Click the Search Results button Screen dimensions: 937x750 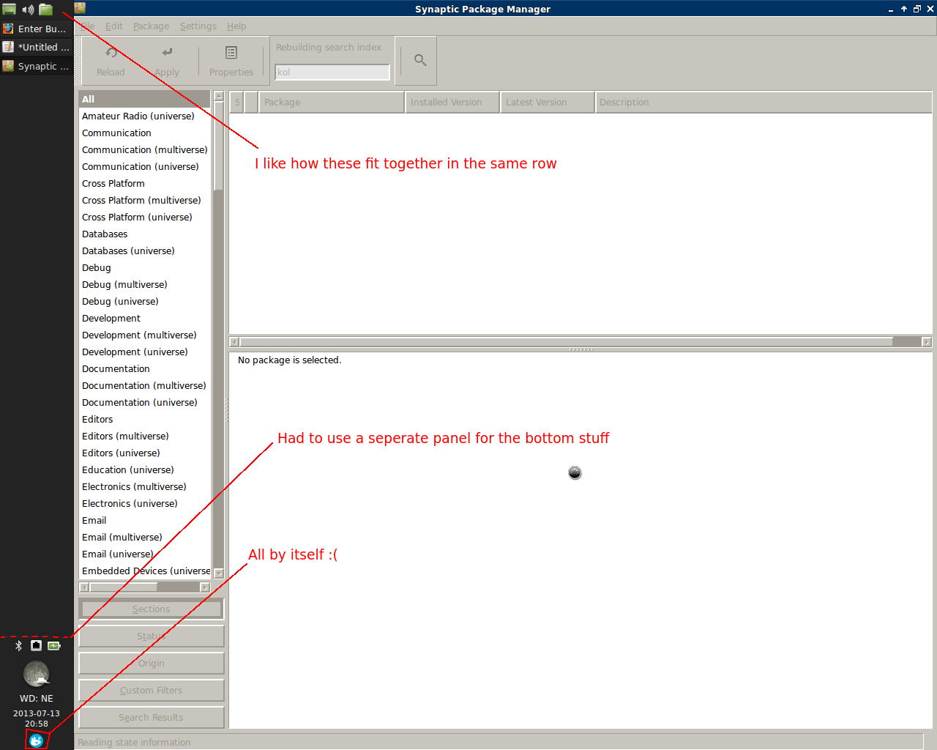click(152, 717)
